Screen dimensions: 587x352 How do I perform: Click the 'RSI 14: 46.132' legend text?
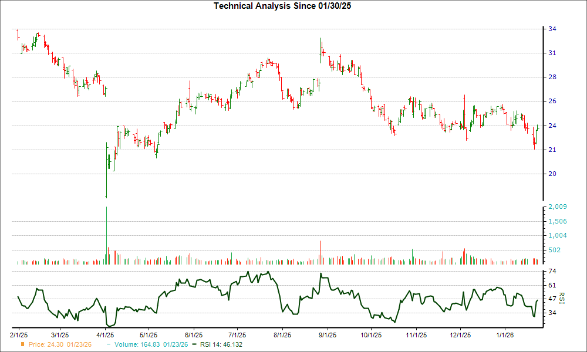(x=220, y=346)
